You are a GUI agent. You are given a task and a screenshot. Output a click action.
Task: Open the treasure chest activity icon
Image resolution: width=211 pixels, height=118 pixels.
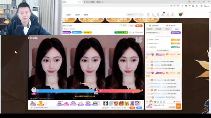coord(95,103)
